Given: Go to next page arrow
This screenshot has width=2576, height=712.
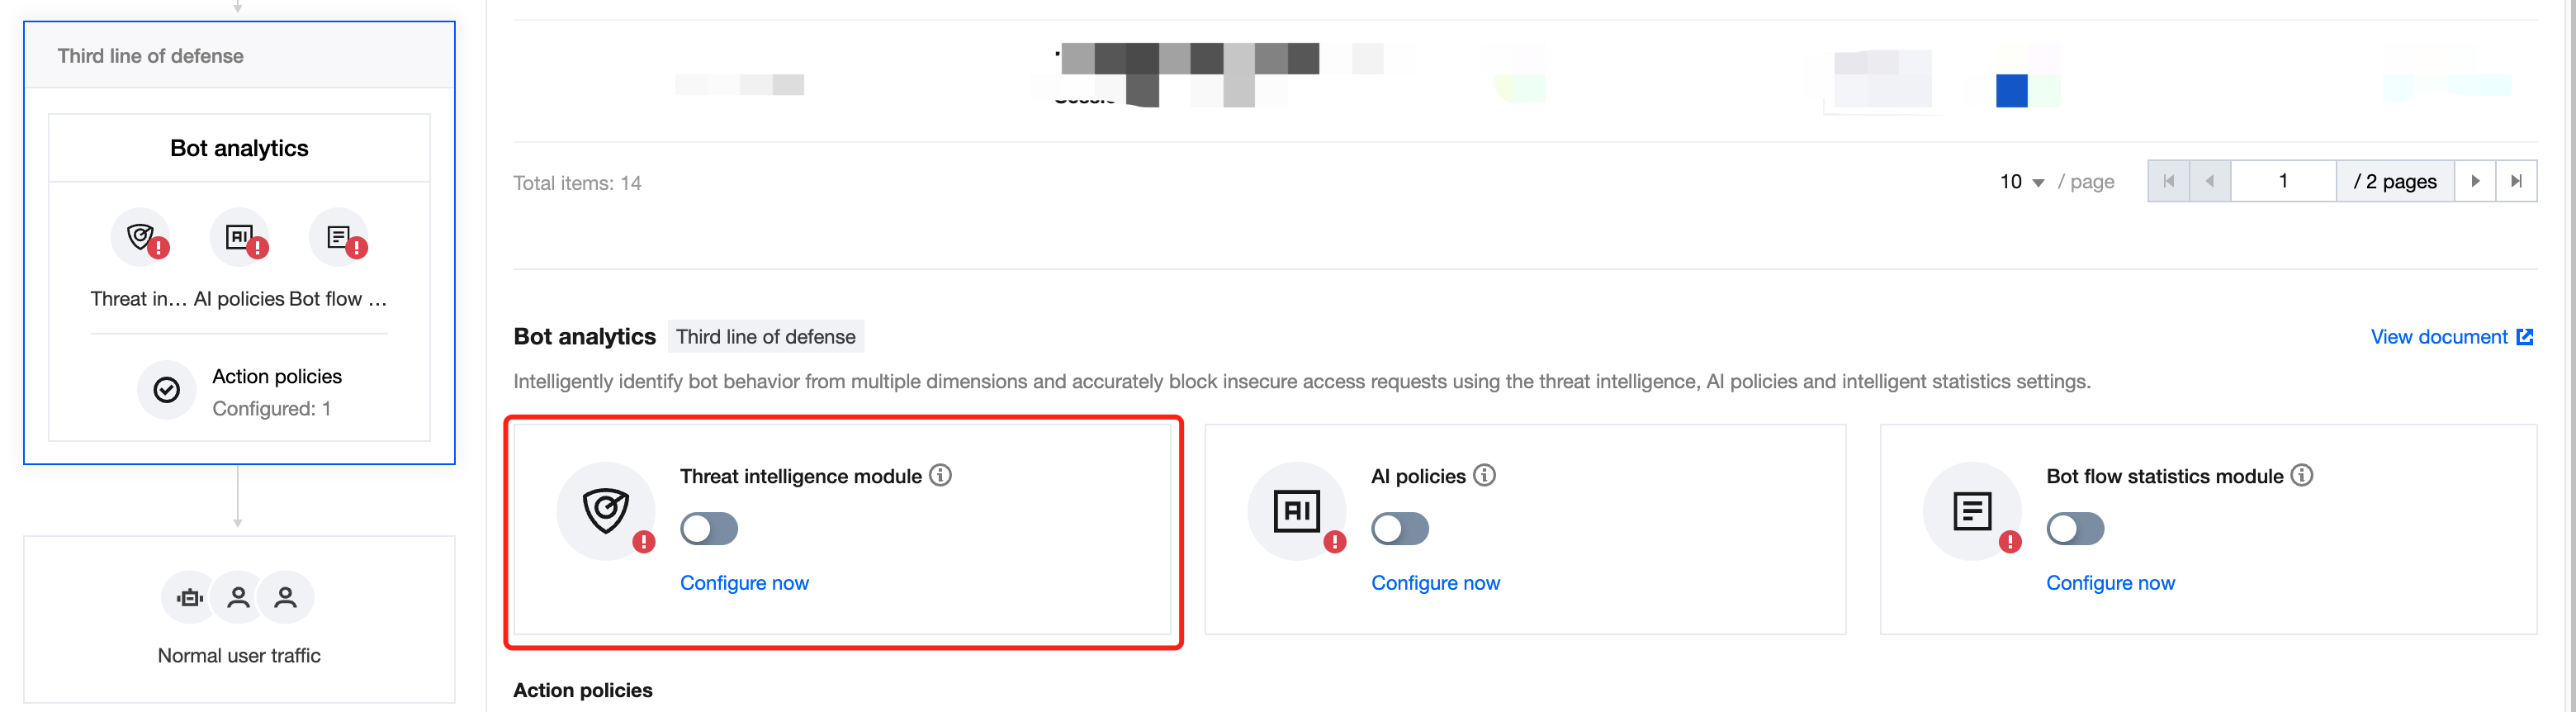Looking at the screenshot, I should point(2474,181).
